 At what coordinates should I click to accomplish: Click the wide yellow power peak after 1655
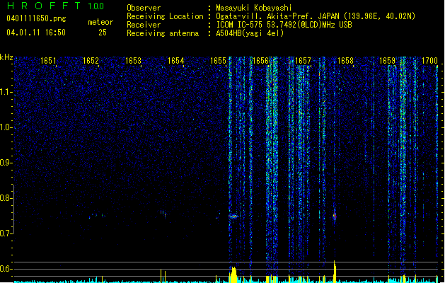click(233, 275)
